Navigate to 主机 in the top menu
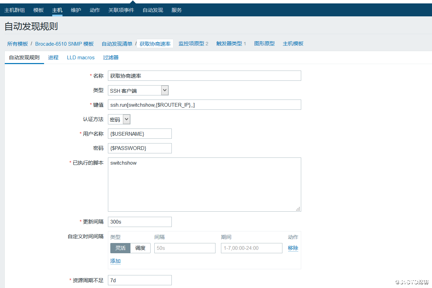The height and width of the screenshot is (288, 432). [x=57, y=10]
